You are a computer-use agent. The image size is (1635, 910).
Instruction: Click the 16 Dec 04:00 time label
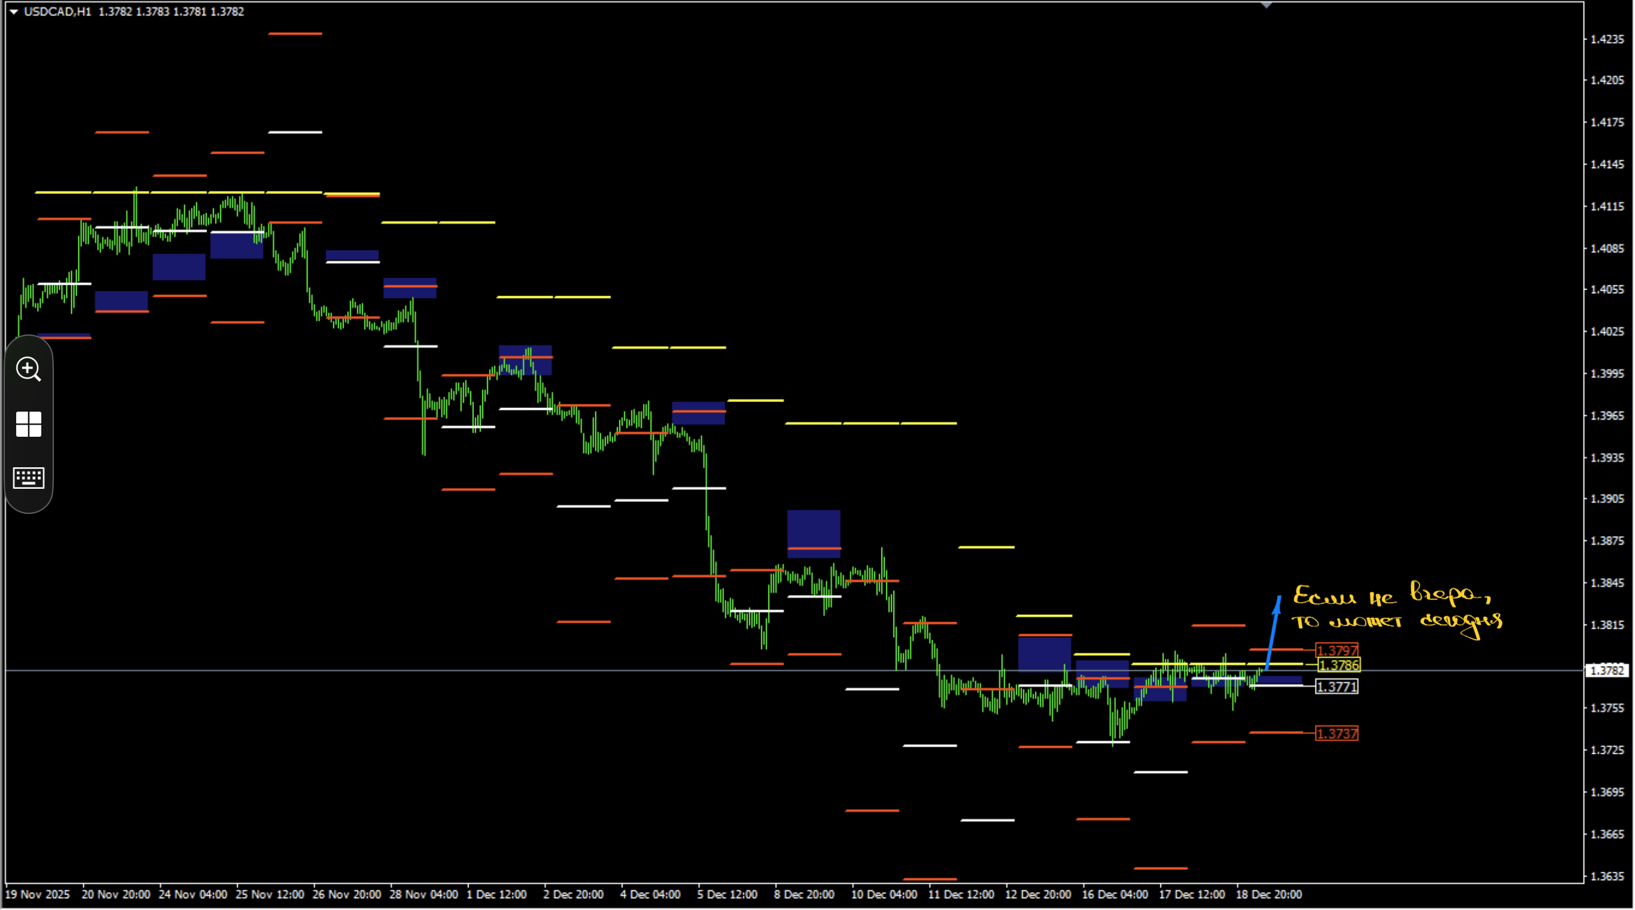pyautogui.click(x=1115, y=894)
